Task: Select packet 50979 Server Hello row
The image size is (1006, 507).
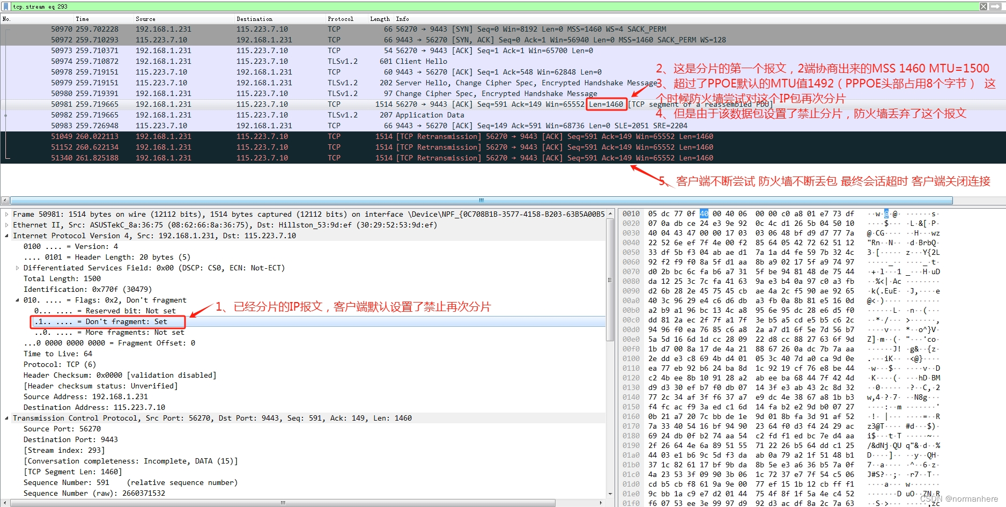Action: (503, 83)
